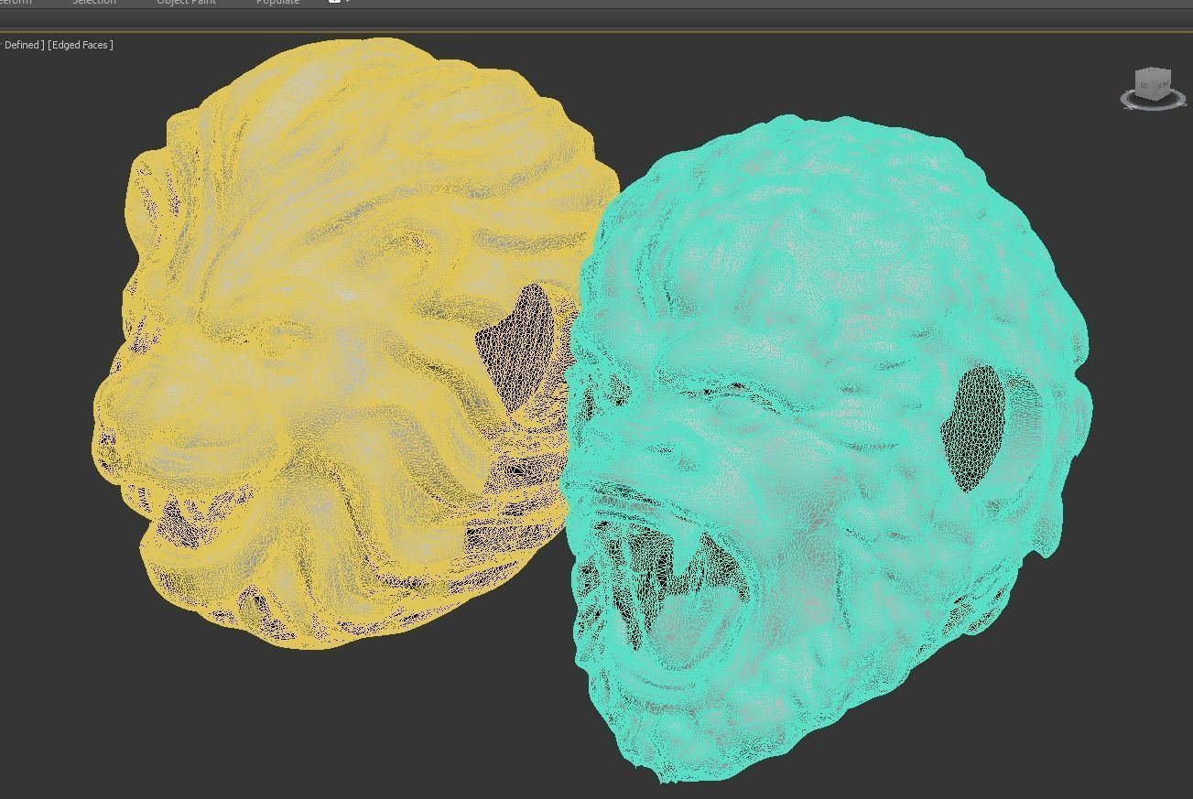Switch to the Selection ribbon tab

coord(94,3)
